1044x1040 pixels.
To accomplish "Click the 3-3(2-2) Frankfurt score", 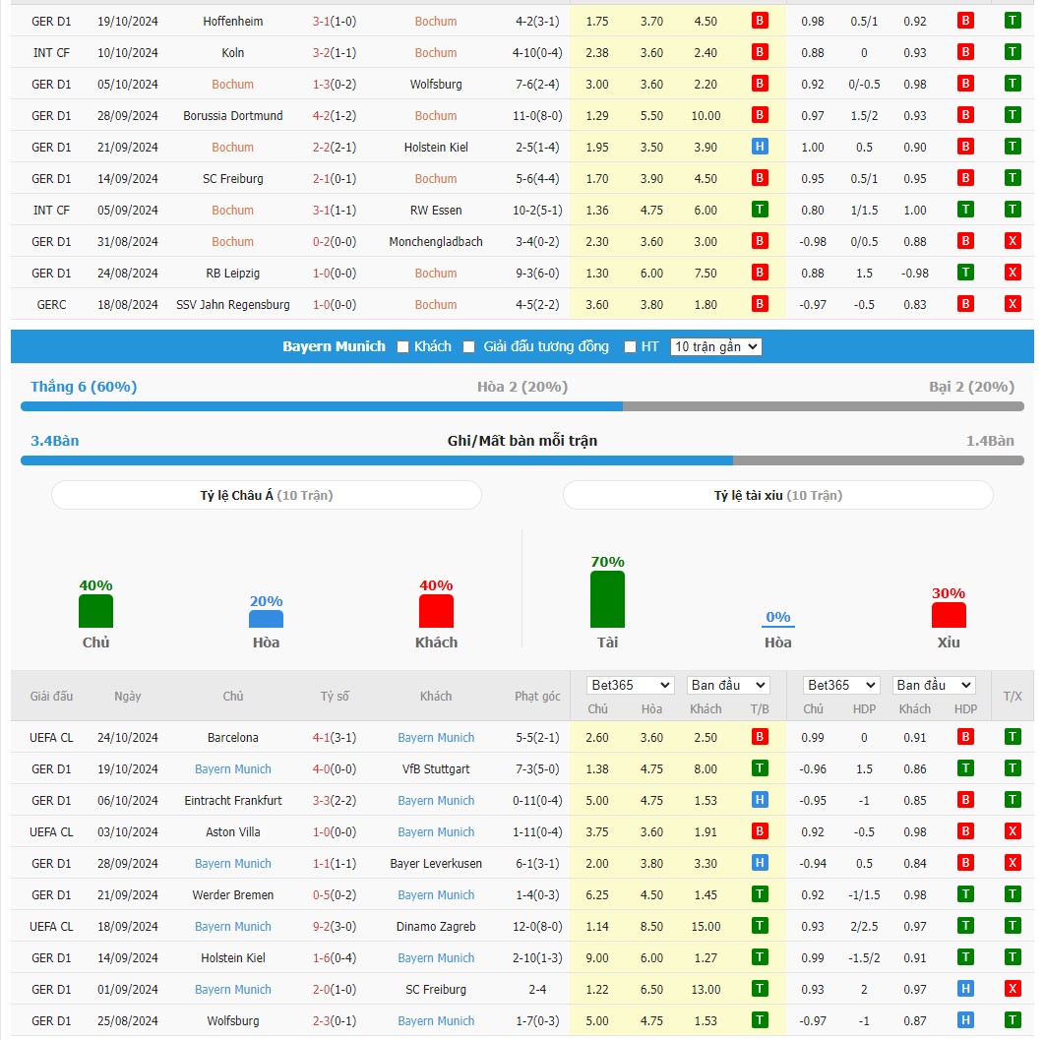I will (x=335, y=800).
